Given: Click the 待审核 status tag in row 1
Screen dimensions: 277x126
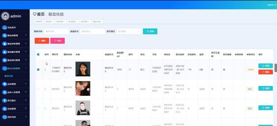Looking at the screenshot, I should (x=251, y=70).
